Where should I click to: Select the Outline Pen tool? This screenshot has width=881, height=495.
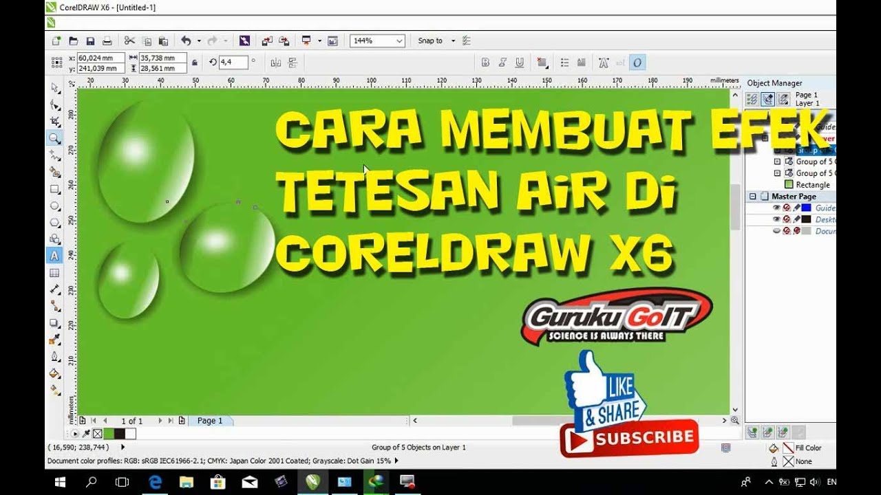point(54,357)
